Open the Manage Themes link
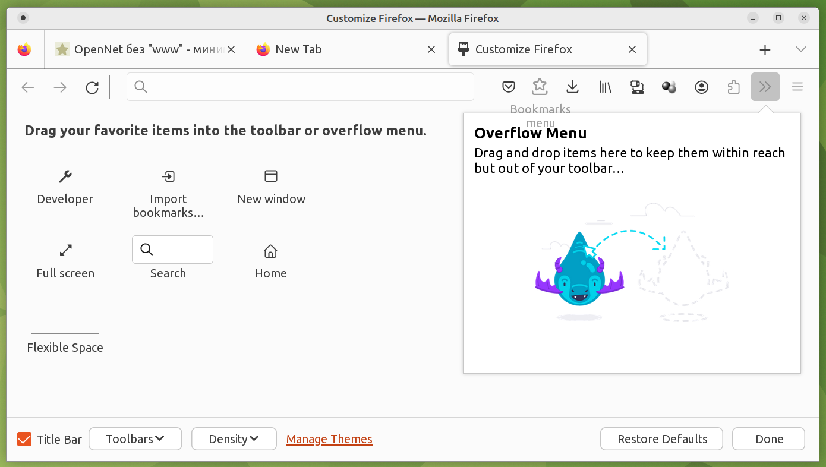This screenshot has height=467, width=826. (329, 439)
